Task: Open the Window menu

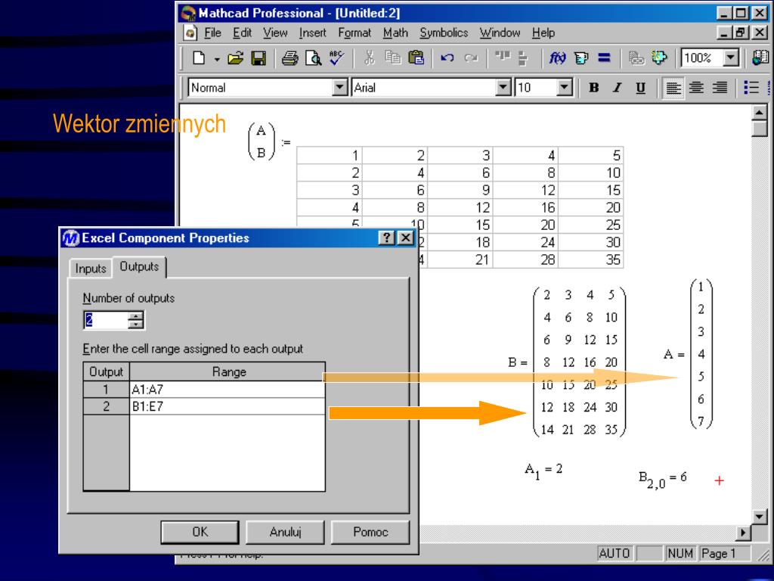Action: (x=500, y=33)
